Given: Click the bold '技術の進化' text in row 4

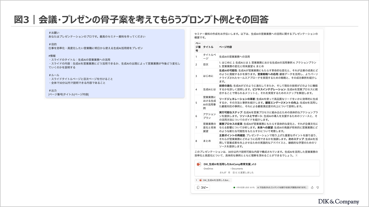Looking at the screenshot, I should (225, 86).
